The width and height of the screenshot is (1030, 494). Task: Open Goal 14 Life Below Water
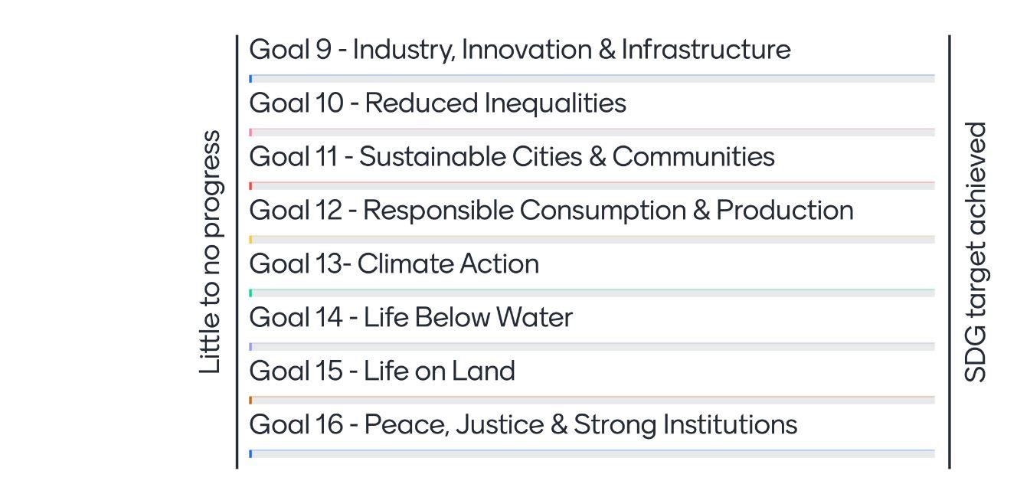[411, 318]
